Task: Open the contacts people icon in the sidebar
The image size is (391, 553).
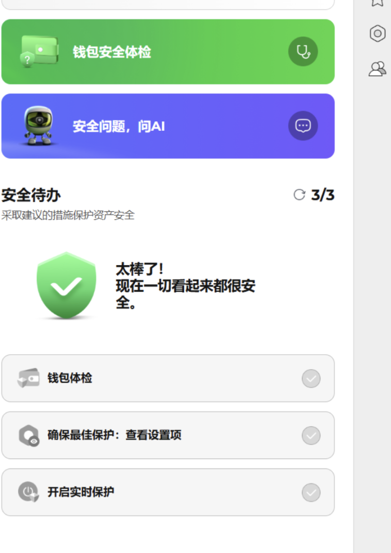Action: click(377, 69)
